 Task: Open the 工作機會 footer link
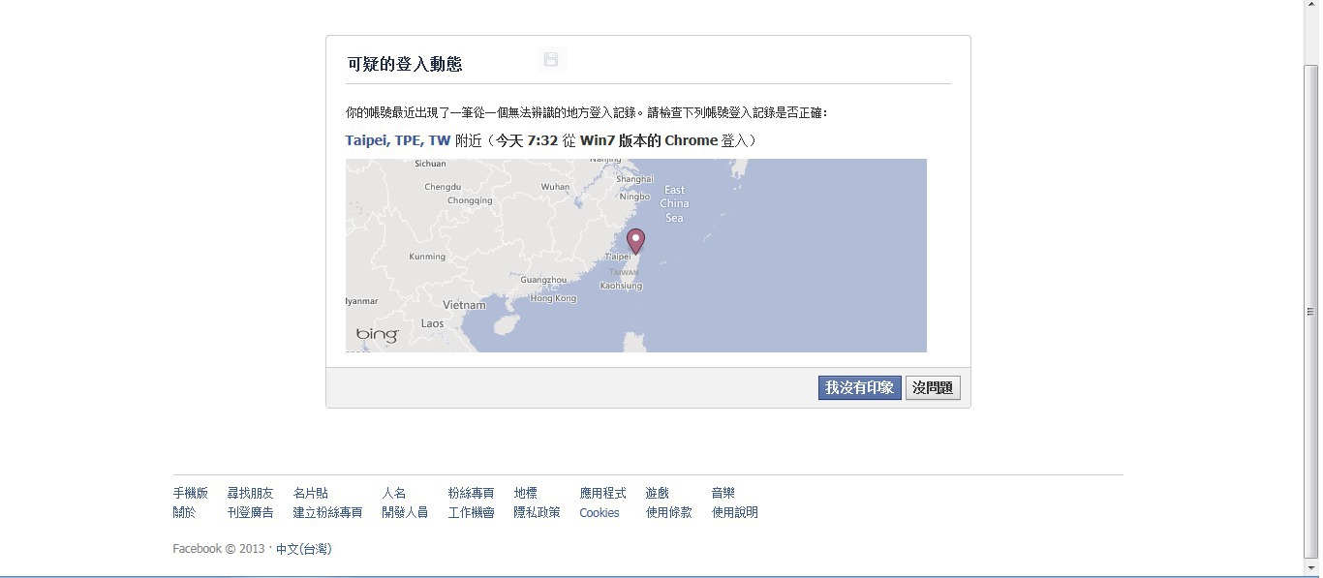(x=472, y=512)
